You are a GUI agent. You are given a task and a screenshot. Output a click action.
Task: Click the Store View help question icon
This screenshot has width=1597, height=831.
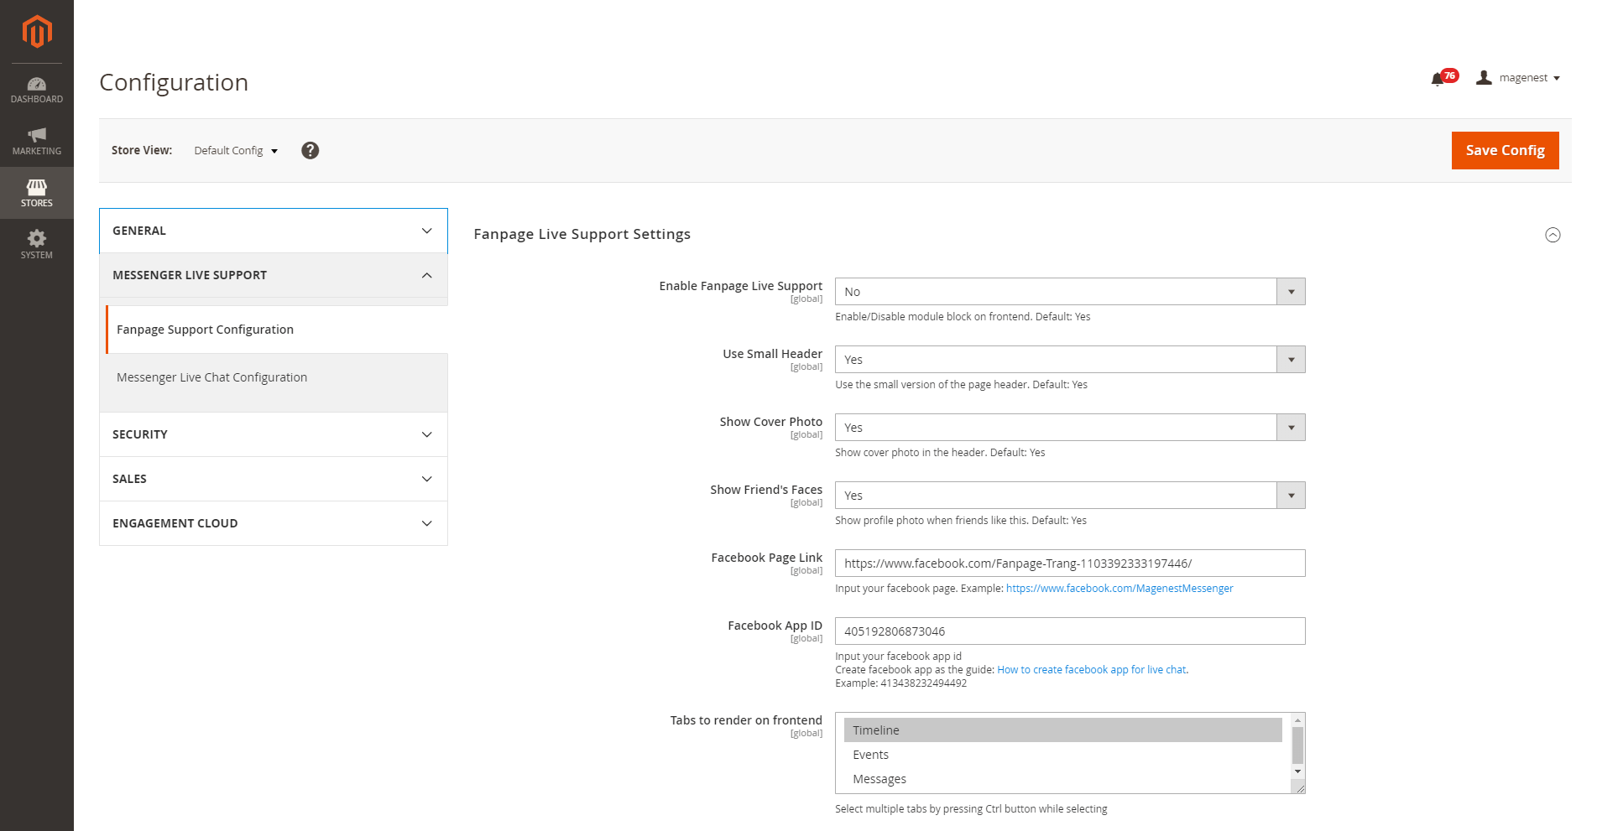point(310,150)
